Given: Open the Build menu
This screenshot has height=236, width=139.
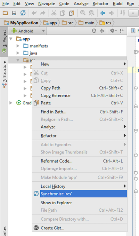Looking at the screenshot, I should (118, 3).
